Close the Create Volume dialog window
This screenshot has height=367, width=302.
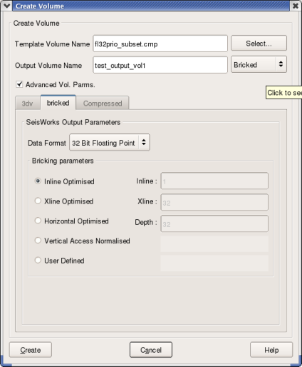coord(296,6)
